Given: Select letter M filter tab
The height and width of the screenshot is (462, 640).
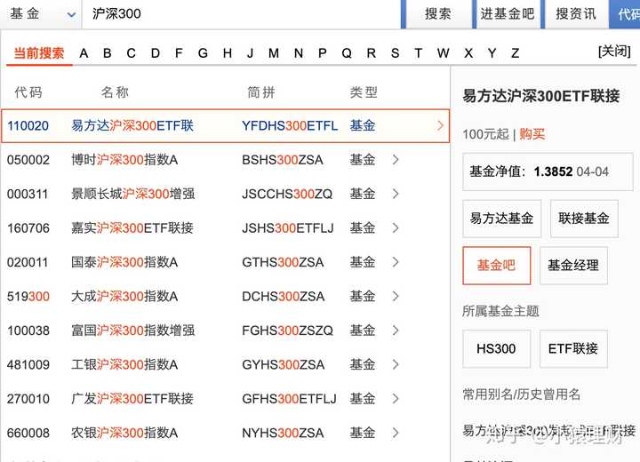Looking at the screenshot, I should point(274,53).
